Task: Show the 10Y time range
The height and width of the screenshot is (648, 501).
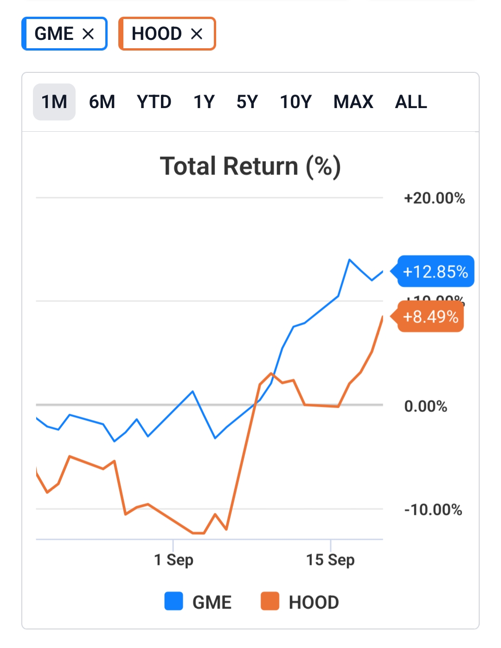Action: click(x=296, y=102)
